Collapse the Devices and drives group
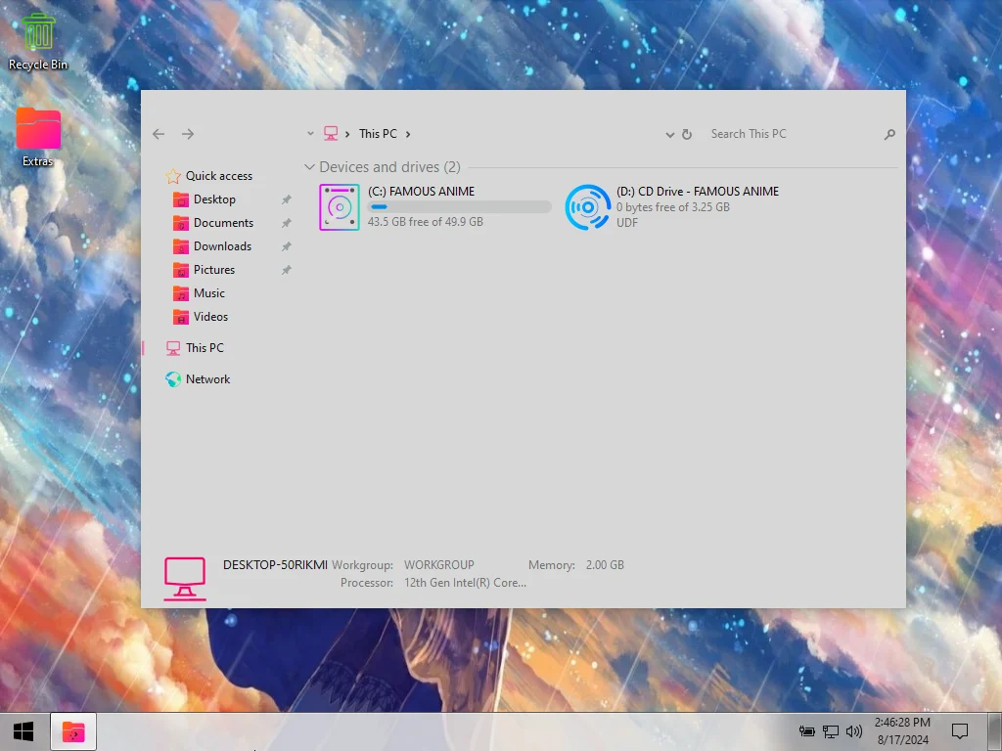Viewport: 1002px width, 751px height. (309, 166)
